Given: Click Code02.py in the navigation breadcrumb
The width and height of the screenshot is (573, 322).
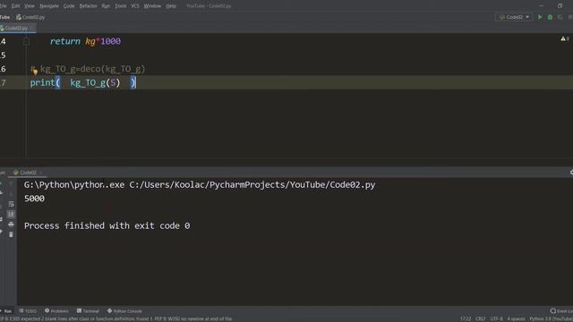Looking at the screenshot, I should pyautogui.click(x=30, y=17).
